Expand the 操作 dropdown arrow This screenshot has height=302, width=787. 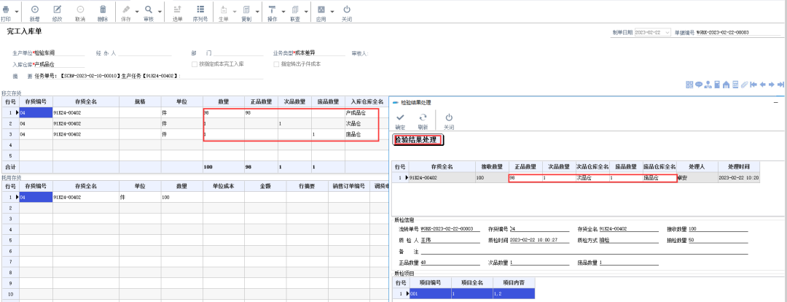(283, 12)
